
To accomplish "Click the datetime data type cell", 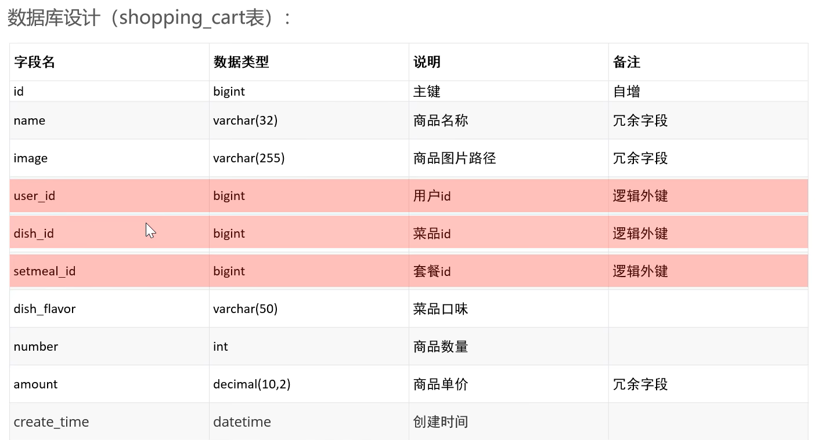I will click(242, 422).
